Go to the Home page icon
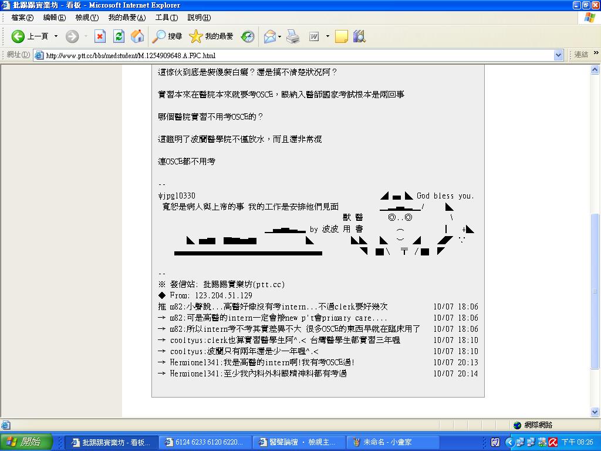 point(137,36)
